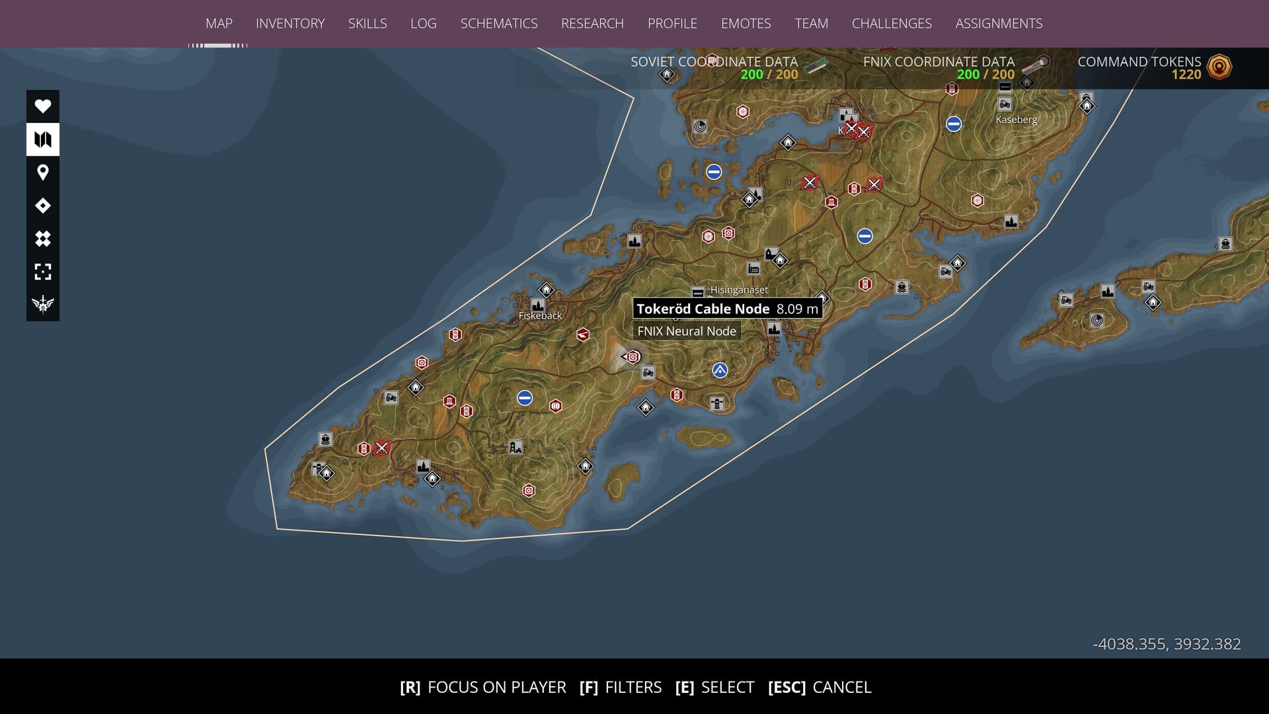Image resolution: width=1269 pixels, height=714 pixels.
Task: Click the Kaseberg town label
Action: [x=1017, y=120]
